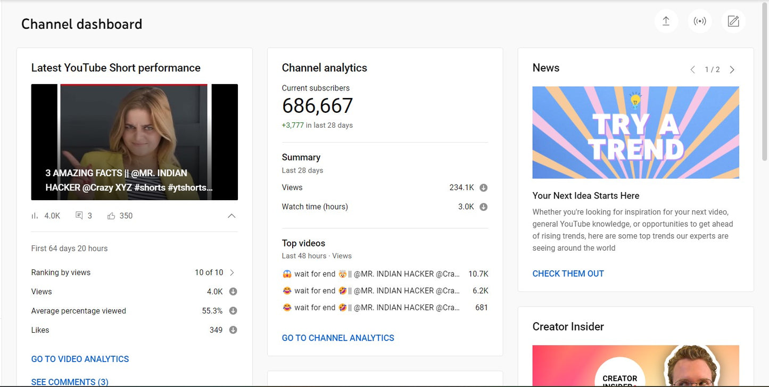Click the download icon beside Likes 349
This screenshot has width=769, height=387.
pos(233,330)
